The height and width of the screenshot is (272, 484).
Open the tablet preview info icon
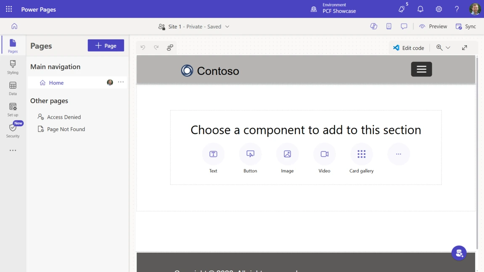pyautogui.click(x=389, y=26)
